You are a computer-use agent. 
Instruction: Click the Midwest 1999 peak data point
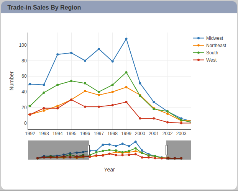click(x=126, y=39)
